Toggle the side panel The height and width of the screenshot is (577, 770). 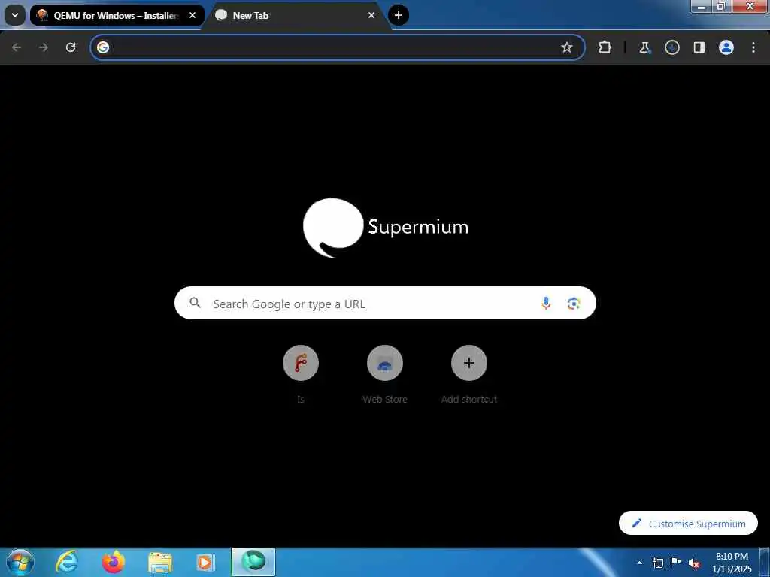(x=699, y=47)
